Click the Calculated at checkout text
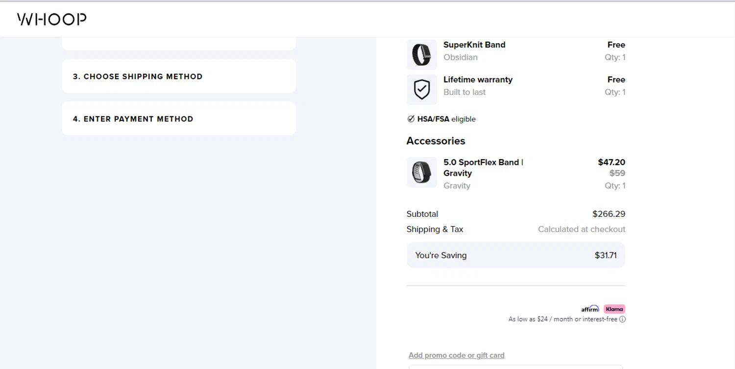735x369 pixels. coord(582,229)
